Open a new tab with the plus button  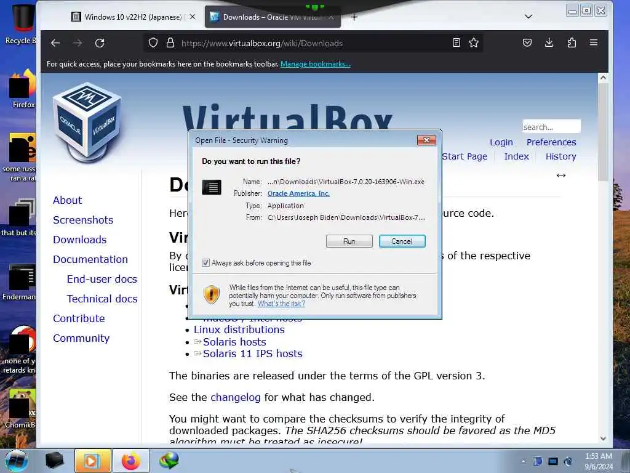pos(354,17)
